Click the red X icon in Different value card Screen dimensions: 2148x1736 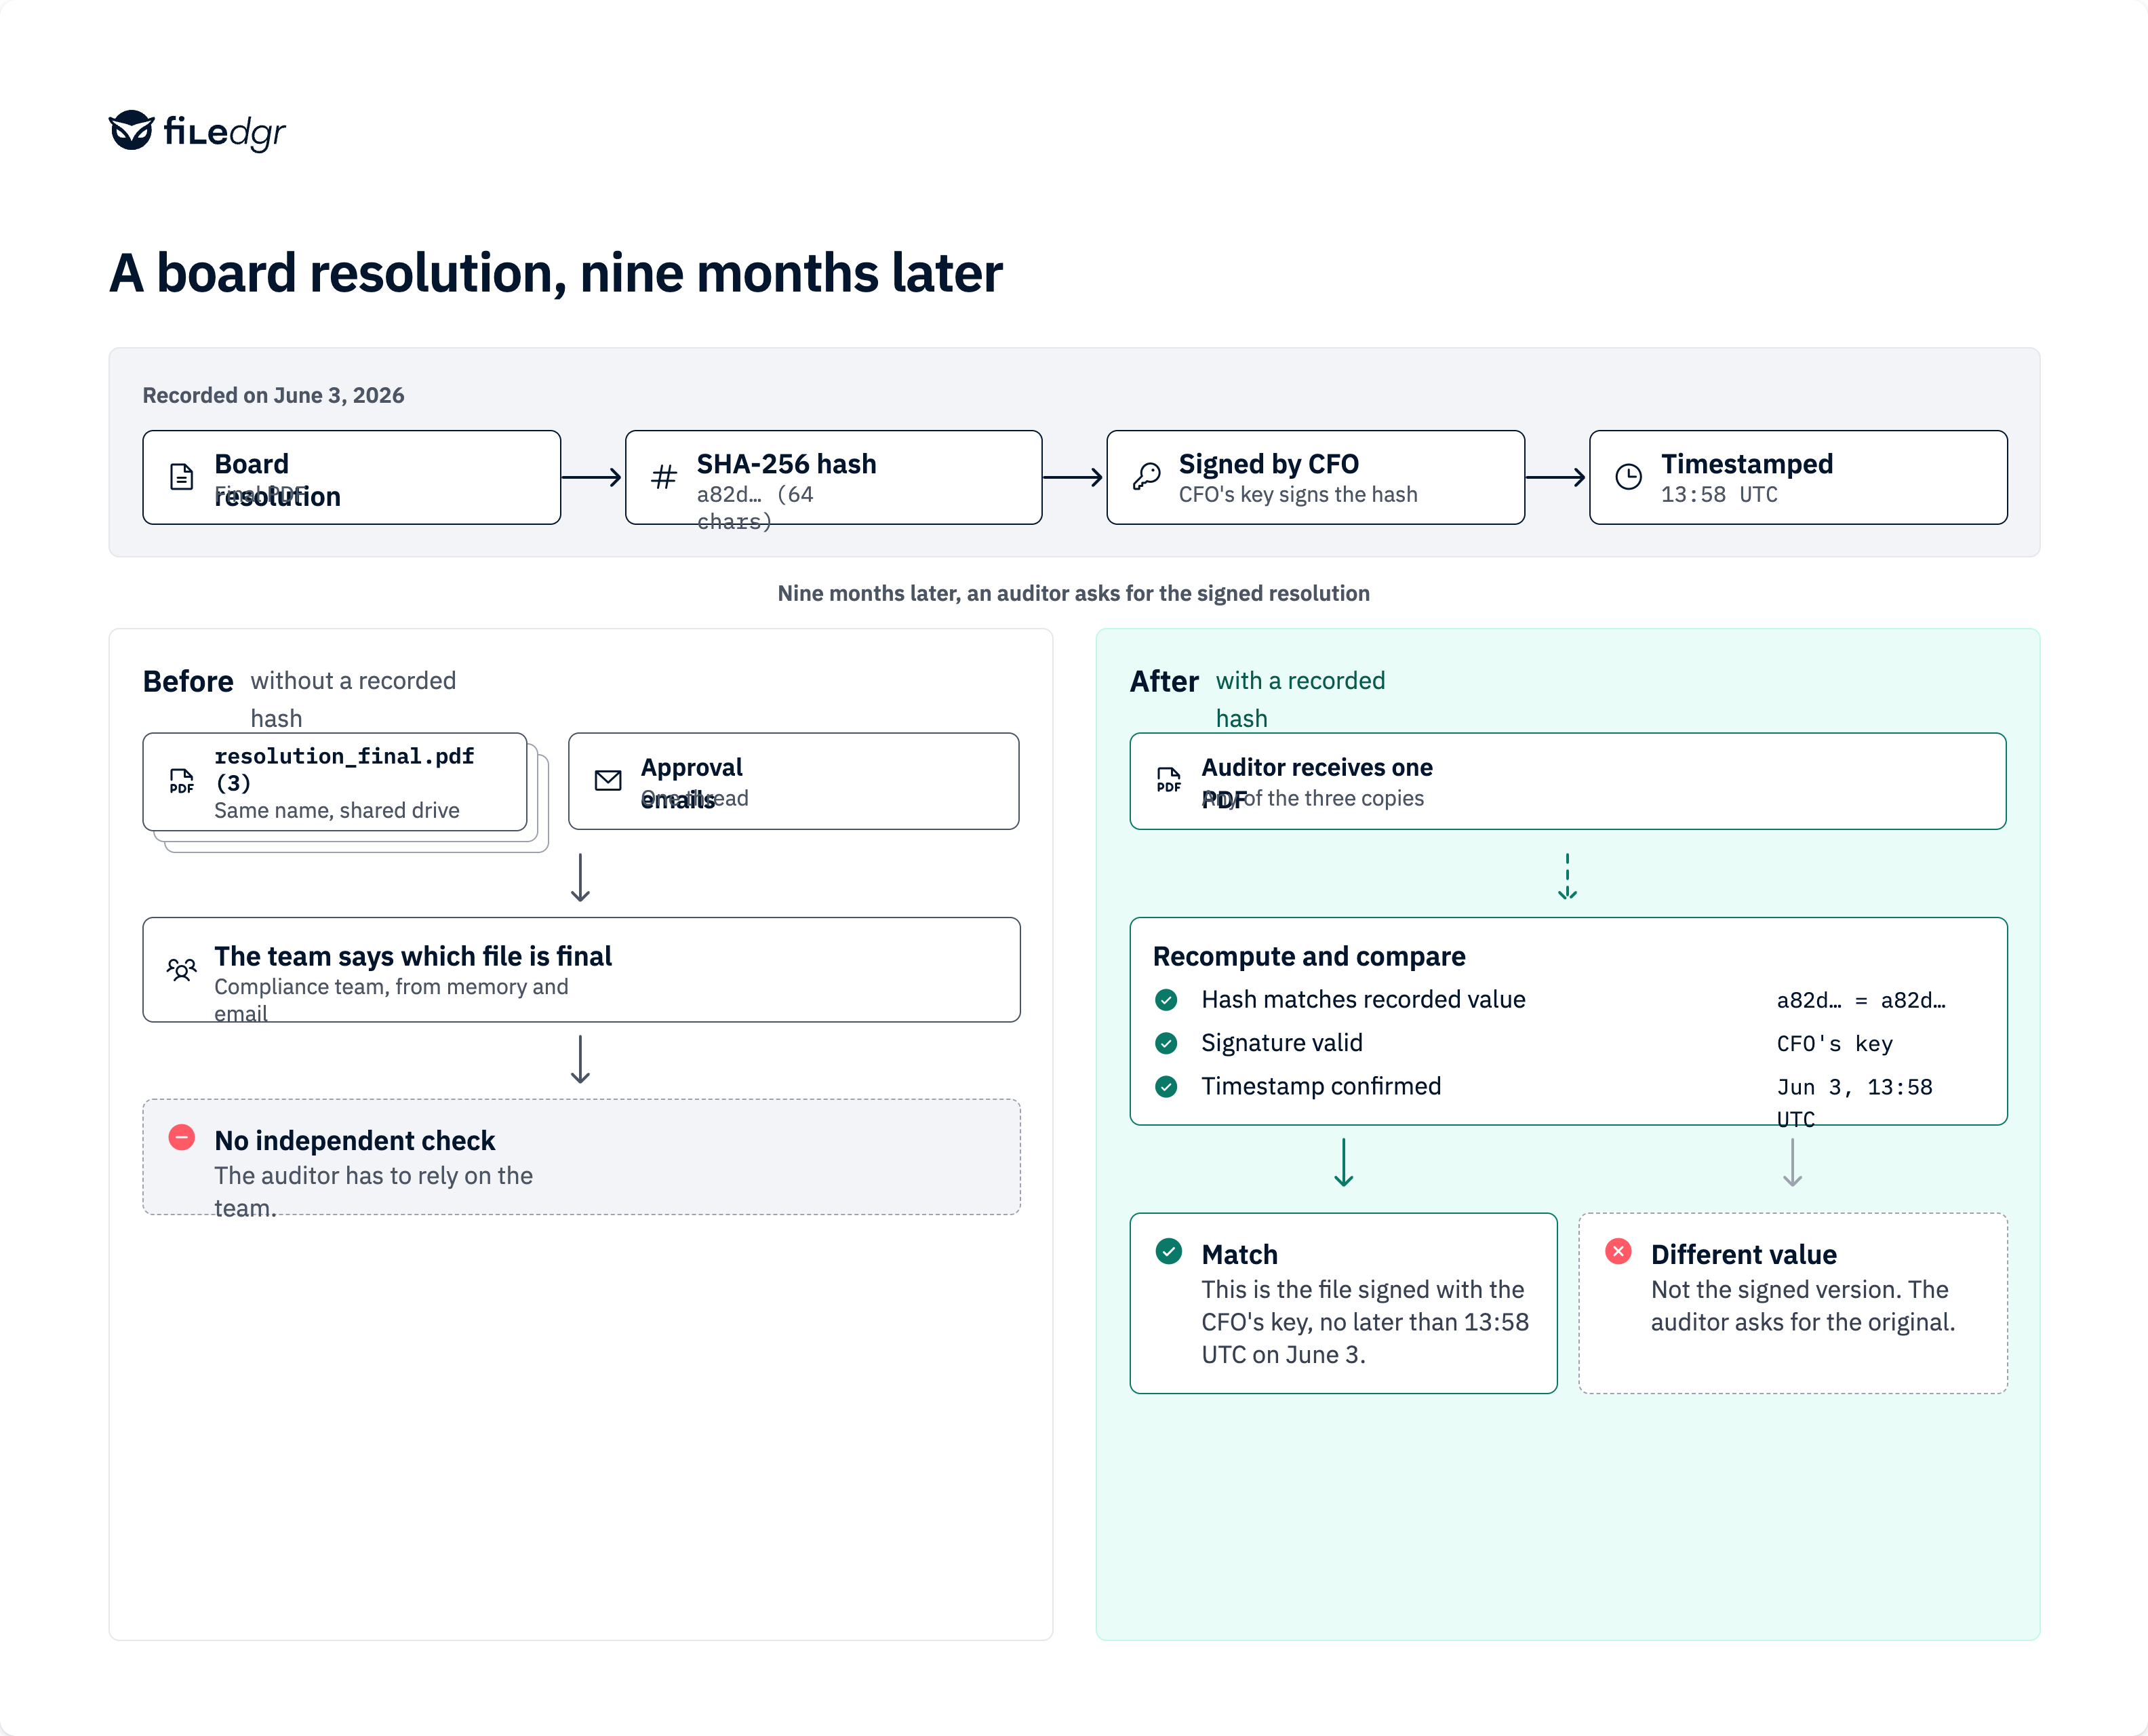point(1618,1251)
